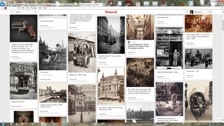Click the page vertical scrollbar thumb
Image resolution: width=224 pixels, height=126 pixels.
point(223,26)
